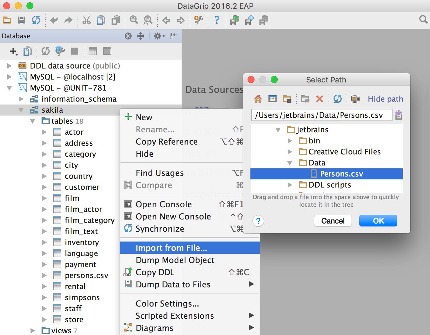Click the Replace icon beside Find
This screenshot has width=430, height=335.
click(148, 20)
